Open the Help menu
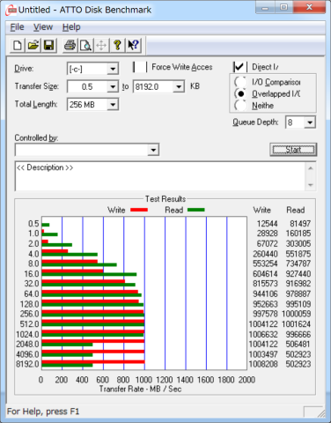Image resolution: width=331 pixels, height=423 pixels. pyautogui.click(x=71, y=27)
